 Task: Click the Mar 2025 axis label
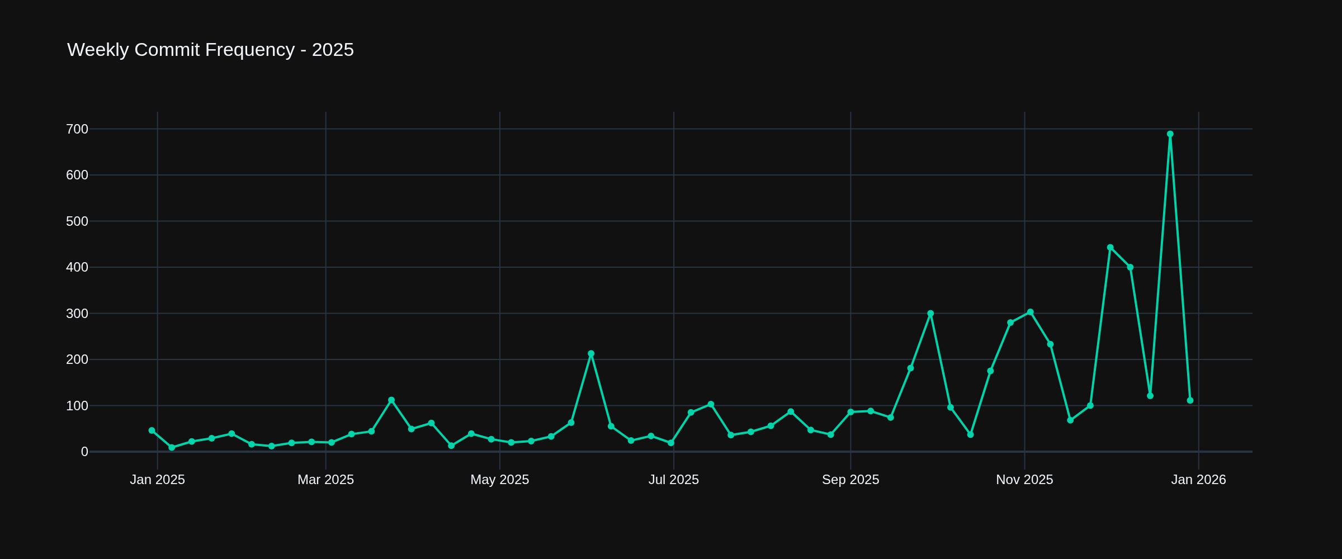tap(327, 479)
